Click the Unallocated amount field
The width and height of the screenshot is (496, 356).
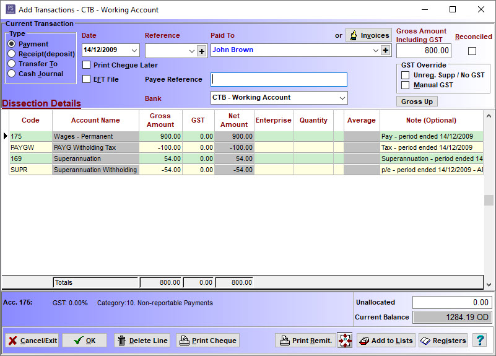[452, 302]
